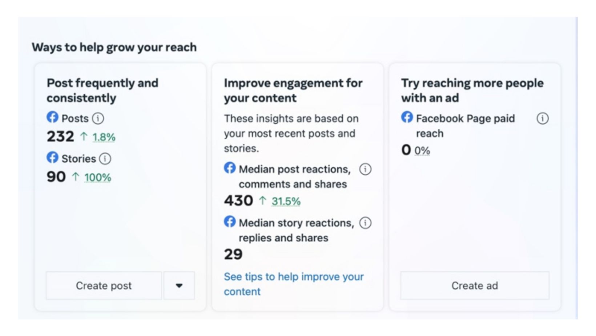Click the info icon beside Posts
The image size is (596, 336).
98,118
